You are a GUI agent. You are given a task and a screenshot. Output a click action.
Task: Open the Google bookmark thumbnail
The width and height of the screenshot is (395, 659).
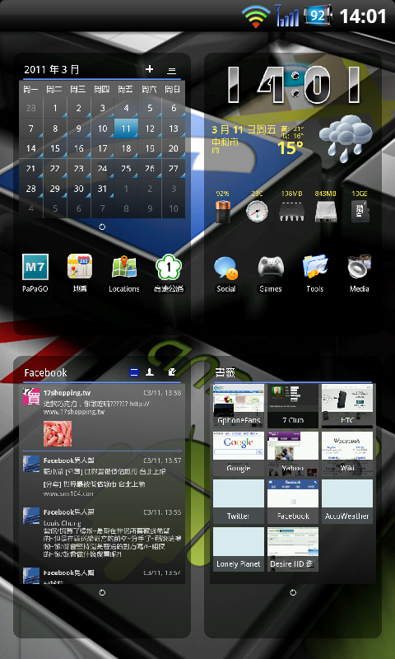tap(239, 452)
